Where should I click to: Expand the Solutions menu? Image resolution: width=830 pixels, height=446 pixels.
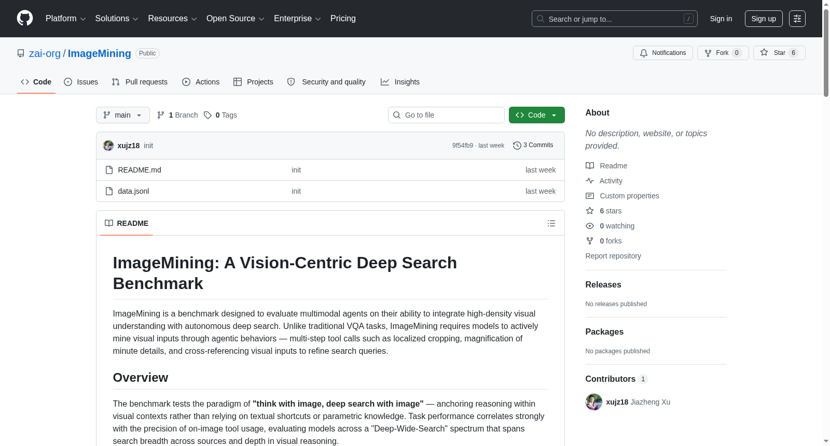(x=117, y=19)
